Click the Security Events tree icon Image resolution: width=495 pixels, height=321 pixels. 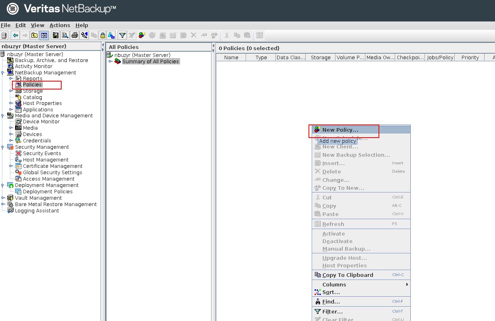[18, 154]
